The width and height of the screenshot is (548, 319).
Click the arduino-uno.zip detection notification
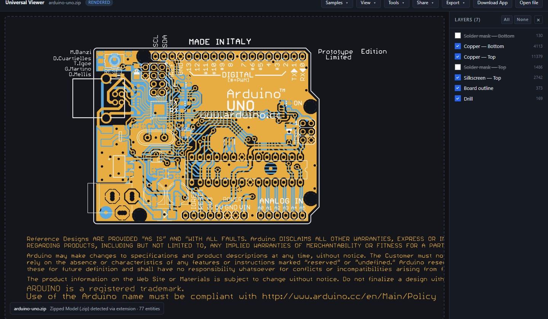[x=87, y=308]
